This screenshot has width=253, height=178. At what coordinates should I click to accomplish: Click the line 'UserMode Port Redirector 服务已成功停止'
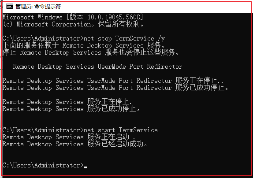pos(115,88)
